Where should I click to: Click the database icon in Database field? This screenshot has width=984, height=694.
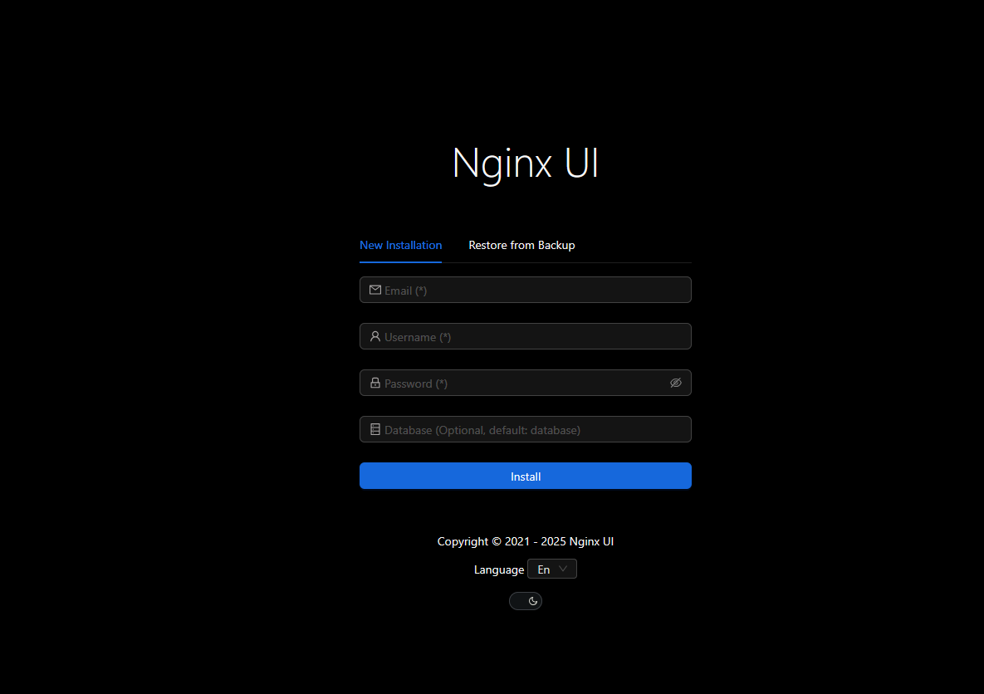coord(375,429)
